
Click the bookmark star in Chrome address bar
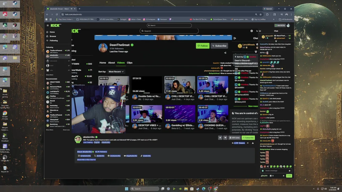(x=261, y=14)
